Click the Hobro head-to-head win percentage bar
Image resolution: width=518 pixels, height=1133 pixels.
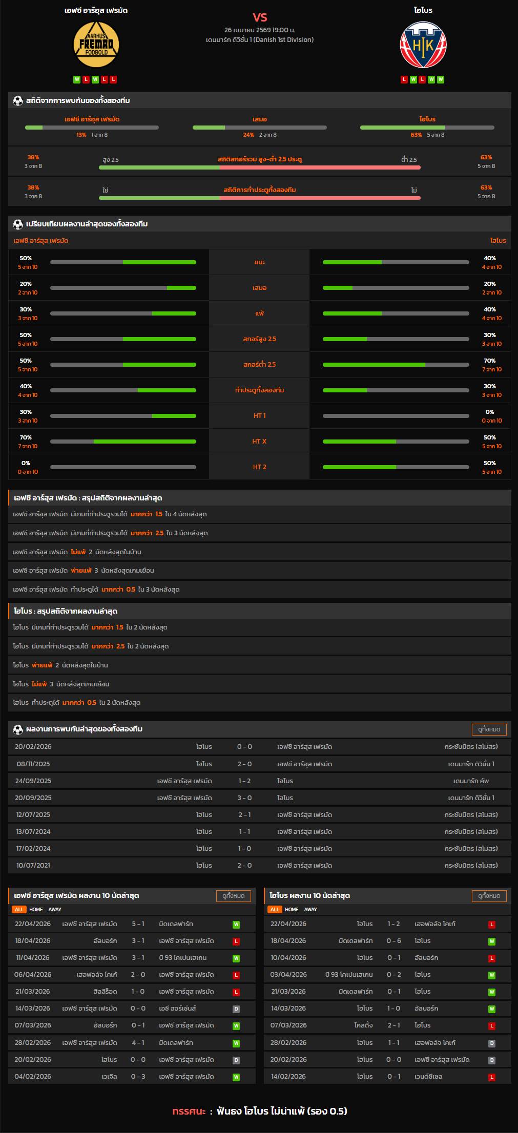point(427,128)
